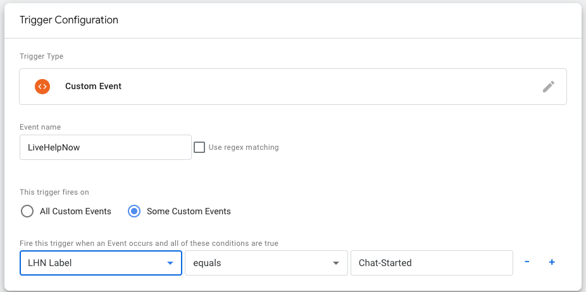The image size is (586, 292).
Task: Enable the Use regex matching checkbox
Action: pyautogui.click(x=199, y=147)
